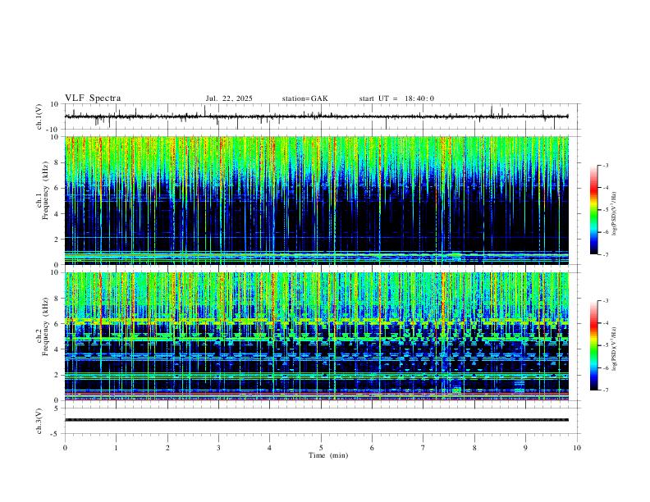
Task: Click time axis tick label "8"
Action: [474, 448]
